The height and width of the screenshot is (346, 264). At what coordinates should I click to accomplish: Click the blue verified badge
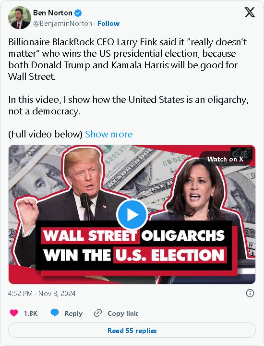78,13
